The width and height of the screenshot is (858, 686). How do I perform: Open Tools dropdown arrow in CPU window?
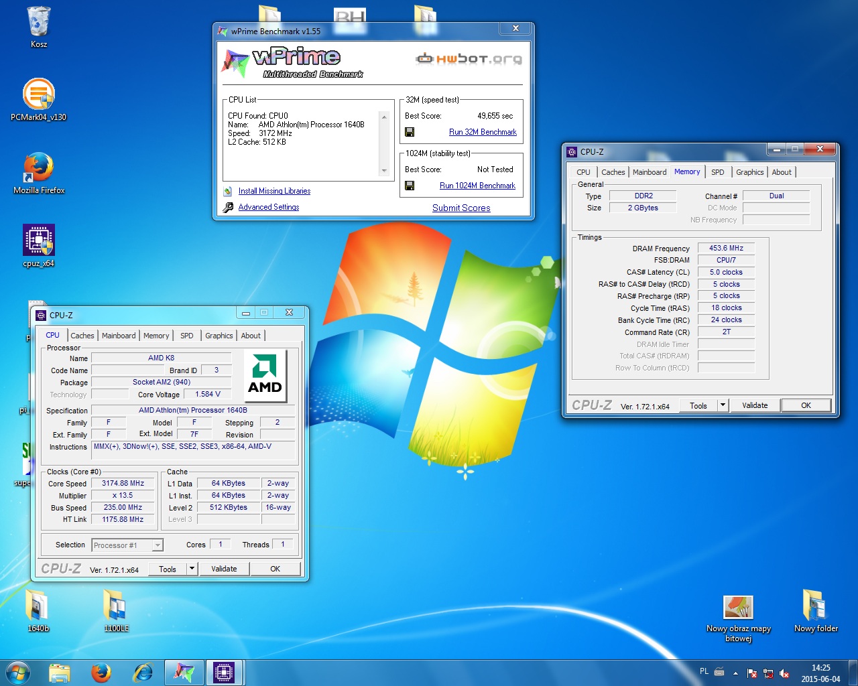point(192,569)
